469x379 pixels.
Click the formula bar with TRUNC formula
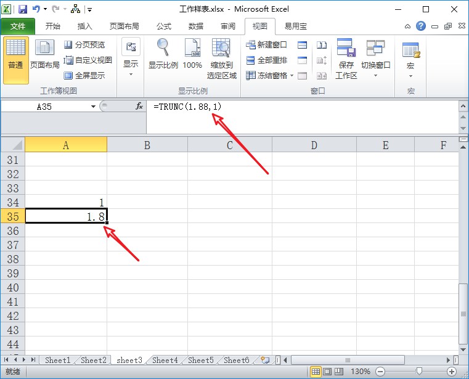click(x=302, y=117)
